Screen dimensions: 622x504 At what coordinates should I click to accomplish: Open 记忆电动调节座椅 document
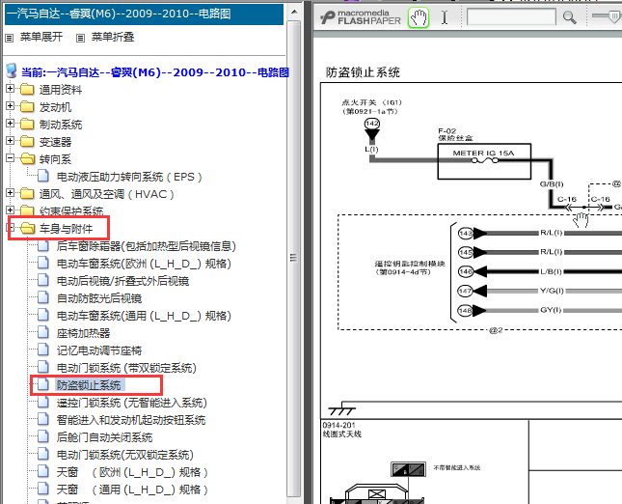99,350
